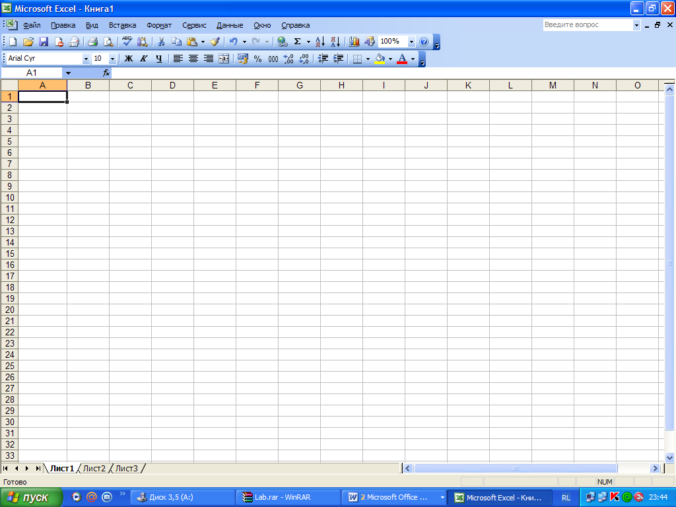
Task: Save the workbook with floppy icon
Action: (44, 42)
